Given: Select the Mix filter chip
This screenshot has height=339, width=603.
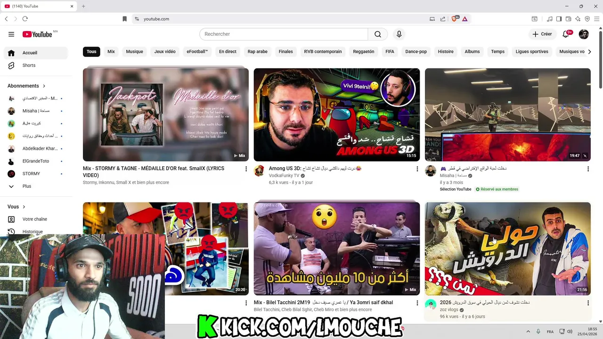Looking at the screenshot, I should click(111, 52).
